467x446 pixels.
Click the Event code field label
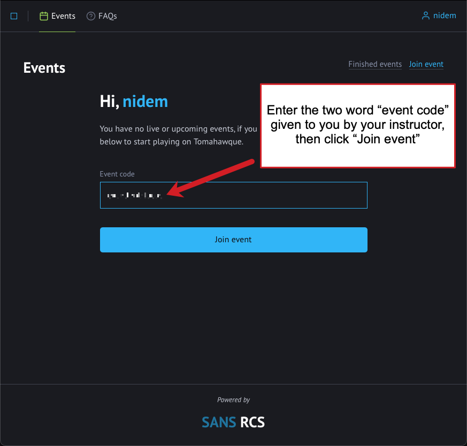click(x=117, y=174)
